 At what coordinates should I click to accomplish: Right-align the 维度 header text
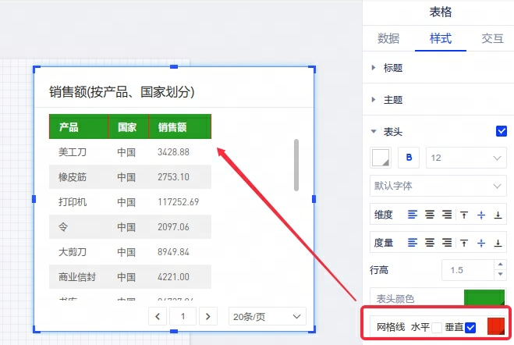pyautogui.click(x=447, y=215)
